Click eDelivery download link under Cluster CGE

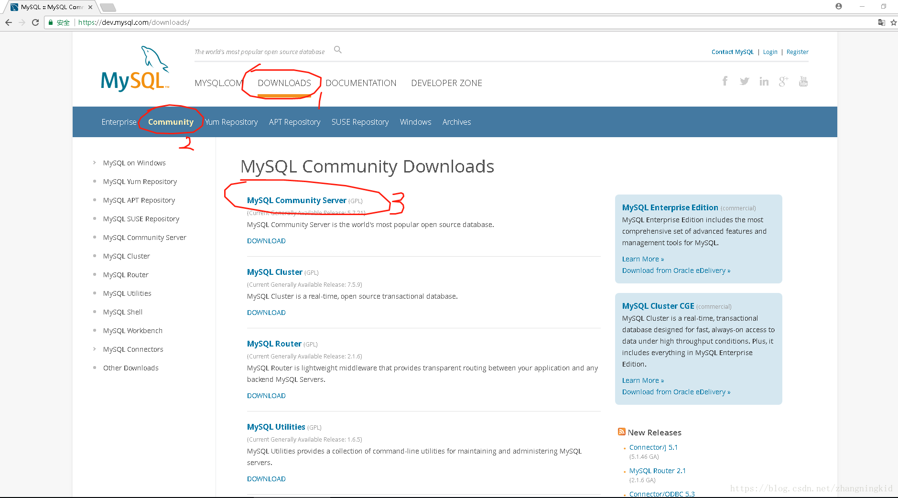(x=676, y=392)
